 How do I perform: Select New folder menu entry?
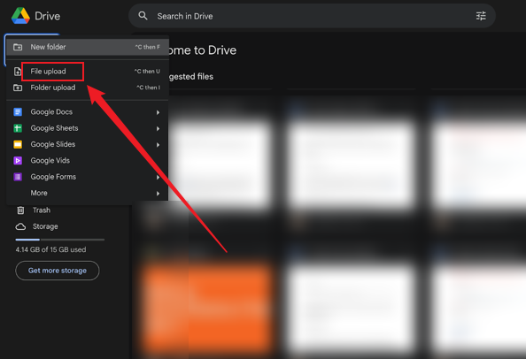click(88, 47)
